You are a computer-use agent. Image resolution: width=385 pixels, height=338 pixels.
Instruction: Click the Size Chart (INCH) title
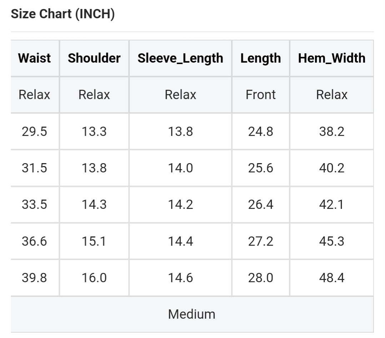click(x=63, y=14)
